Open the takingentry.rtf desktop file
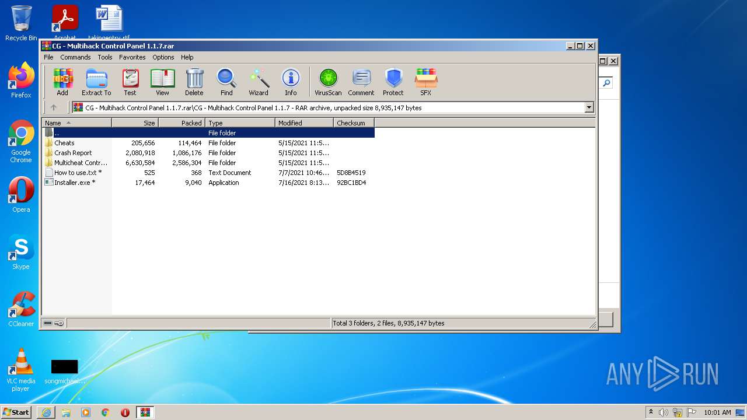 (x=109, y=22)
